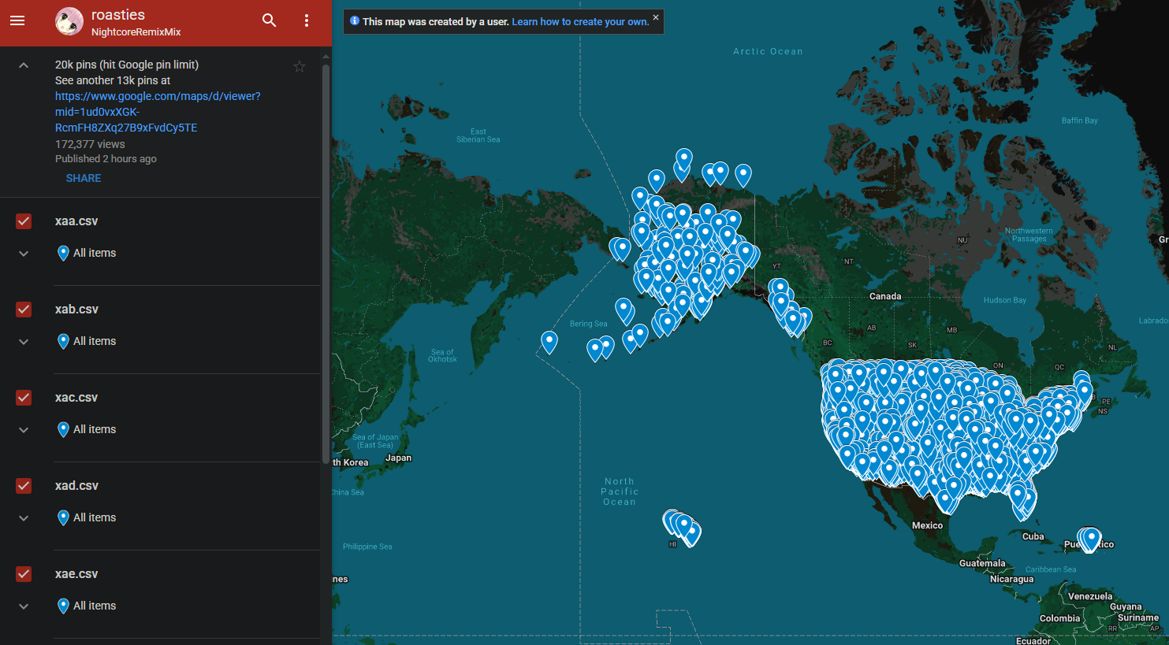Select the xab.csv layer title
The image size is (1169, 645).
[76, 310]
